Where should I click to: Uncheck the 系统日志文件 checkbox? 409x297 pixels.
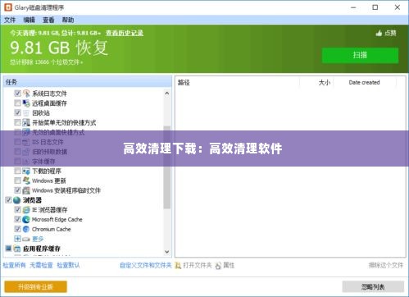tap(17, 94)
